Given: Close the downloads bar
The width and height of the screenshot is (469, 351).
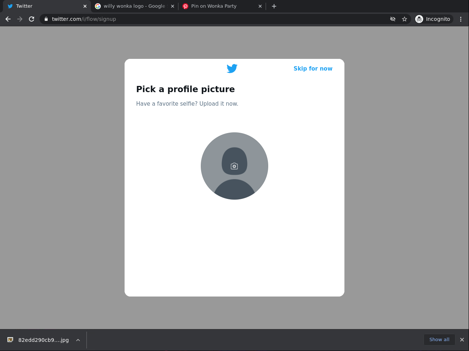Looking at the screenshot, I should (x=462, y=340).
